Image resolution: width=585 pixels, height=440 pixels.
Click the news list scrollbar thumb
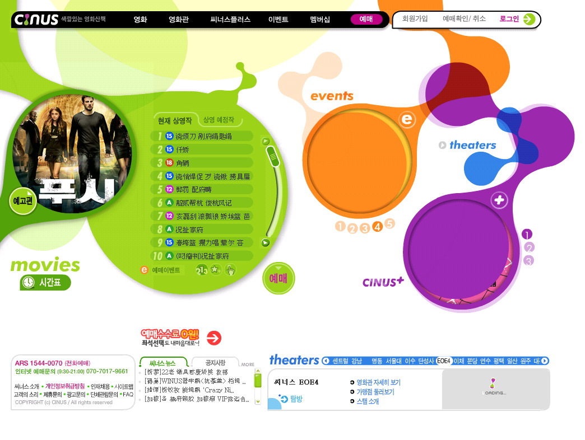pos(257,381)
